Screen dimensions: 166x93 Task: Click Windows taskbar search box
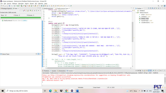24,91
